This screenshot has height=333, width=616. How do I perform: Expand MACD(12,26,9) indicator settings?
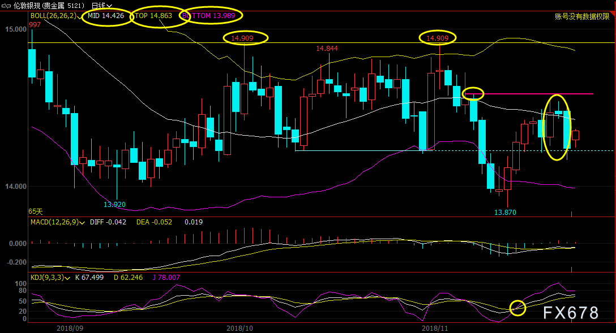[x=82, y=222]
